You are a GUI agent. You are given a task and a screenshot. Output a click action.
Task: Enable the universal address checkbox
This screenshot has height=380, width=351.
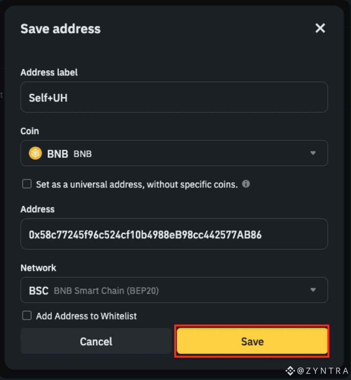click(27, 184)
